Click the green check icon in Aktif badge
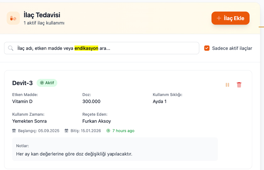Screen dimensions: 264x170 tap(42, 83)
